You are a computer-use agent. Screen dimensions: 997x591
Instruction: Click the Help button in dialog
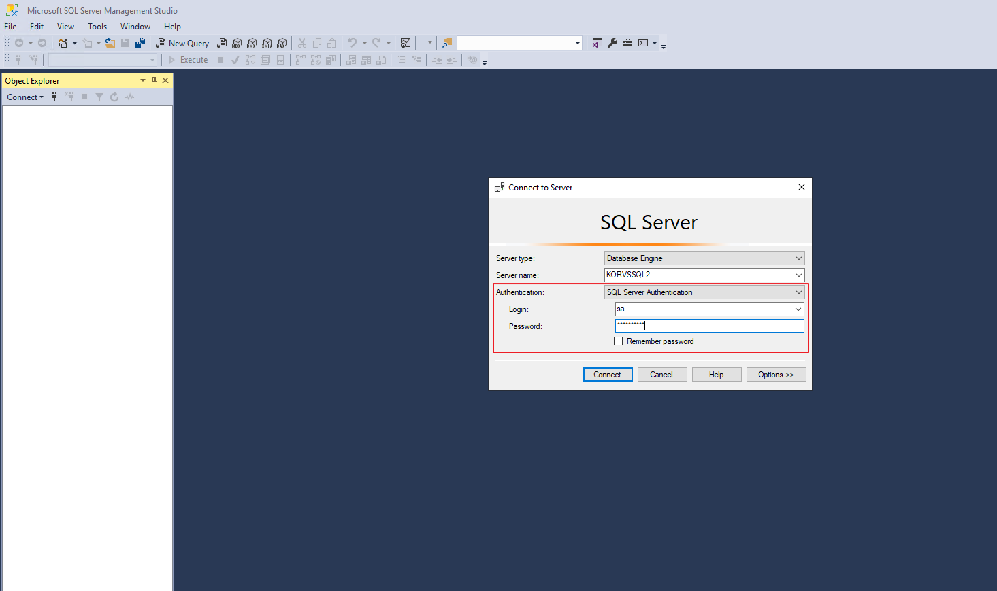(717, 375)
